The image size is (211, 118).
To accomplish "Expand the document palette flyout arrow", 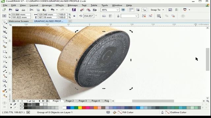I will coord(11,104).
